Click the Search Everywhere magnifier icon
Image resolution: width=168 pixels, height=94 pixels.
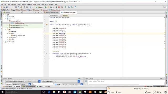[164, 7]
